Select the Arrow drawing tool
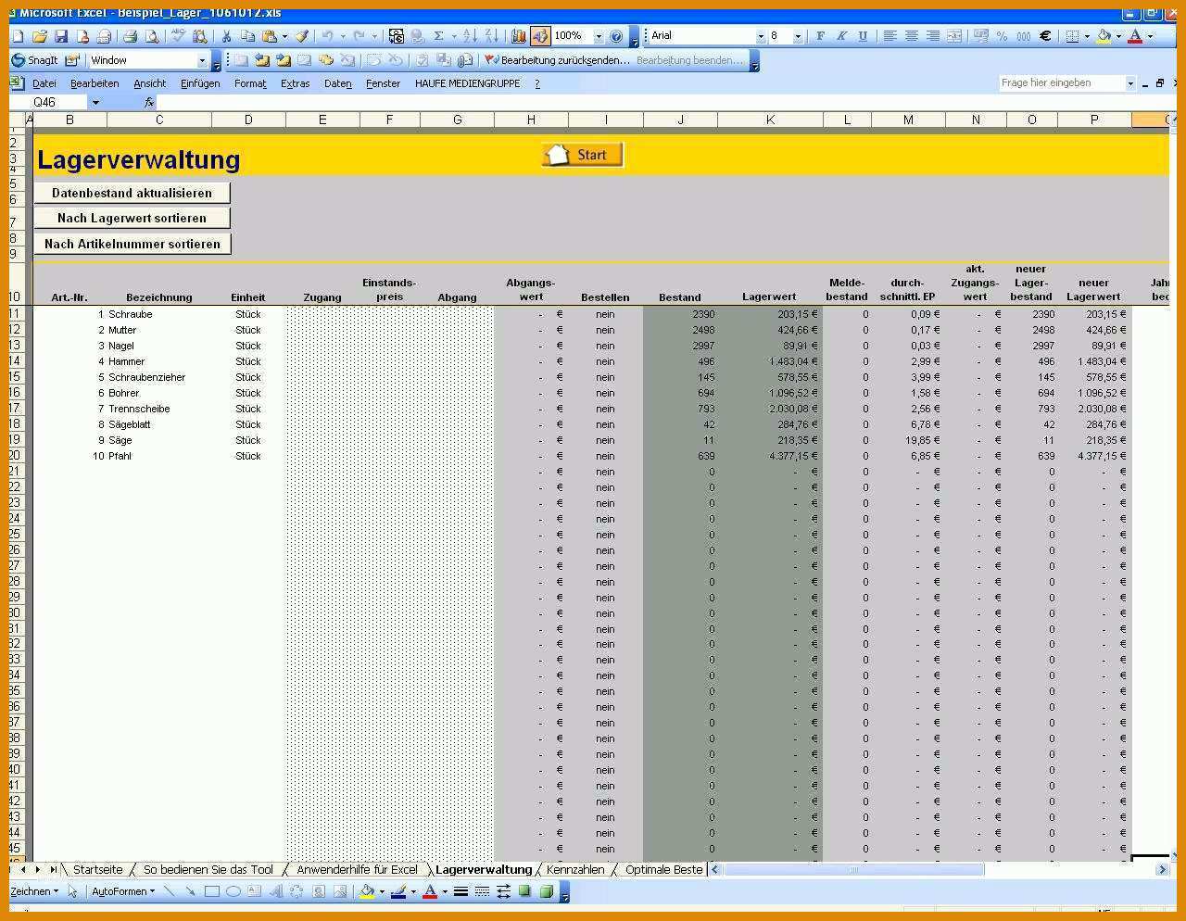 pyautogui.click(x=190, y=891)
